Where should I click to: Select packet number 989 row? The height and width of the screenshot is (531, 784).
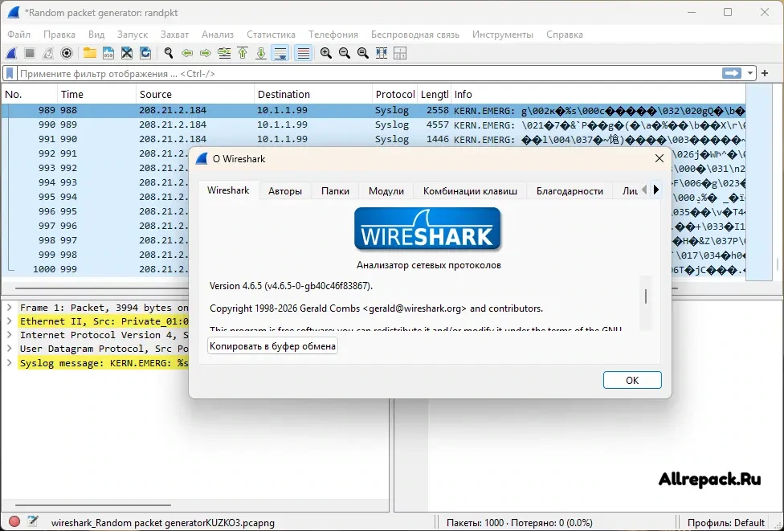[373, 111]
